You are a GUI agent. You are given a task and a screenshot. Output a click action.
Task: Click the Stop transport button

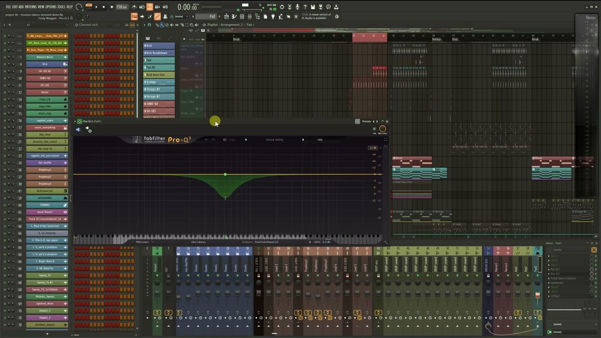104,7
